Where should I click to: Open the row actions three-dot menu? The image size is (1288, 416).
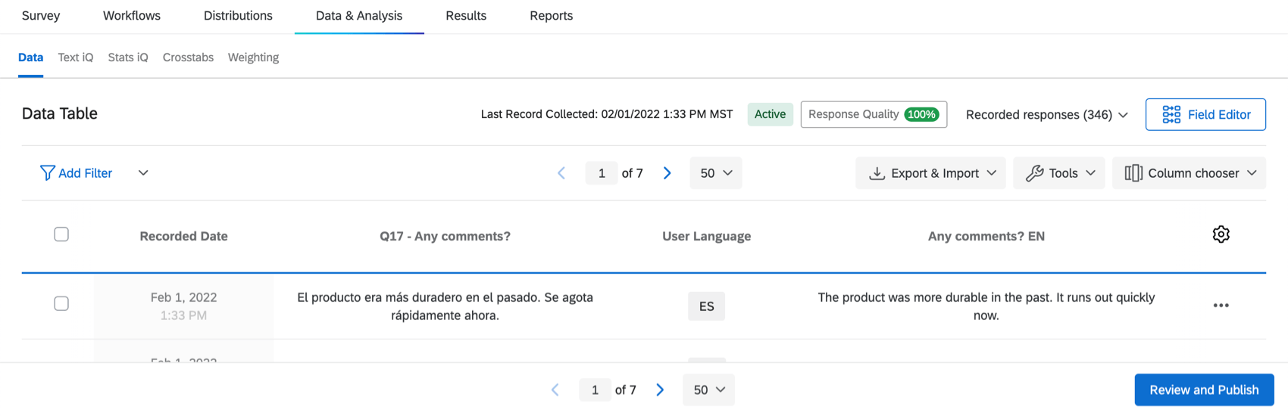1221,306
